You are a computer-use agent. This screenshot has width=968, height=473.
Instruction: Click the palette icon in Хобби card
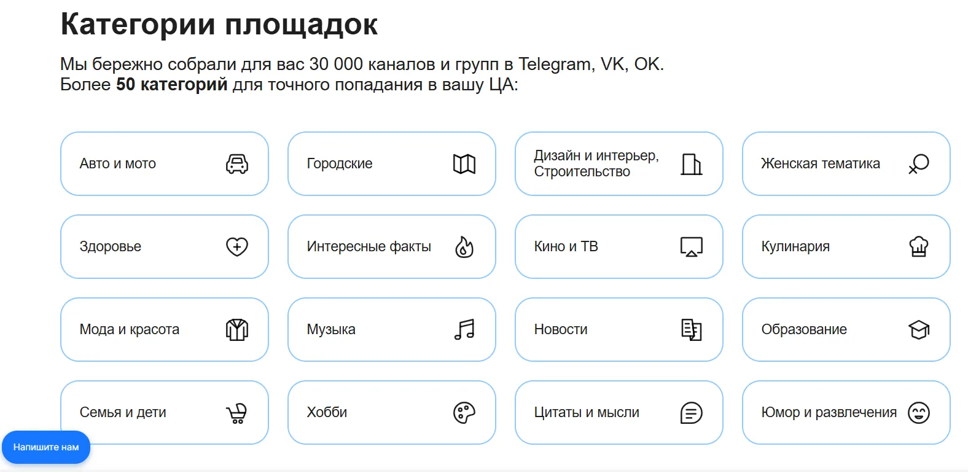click(x=464, y=413)
